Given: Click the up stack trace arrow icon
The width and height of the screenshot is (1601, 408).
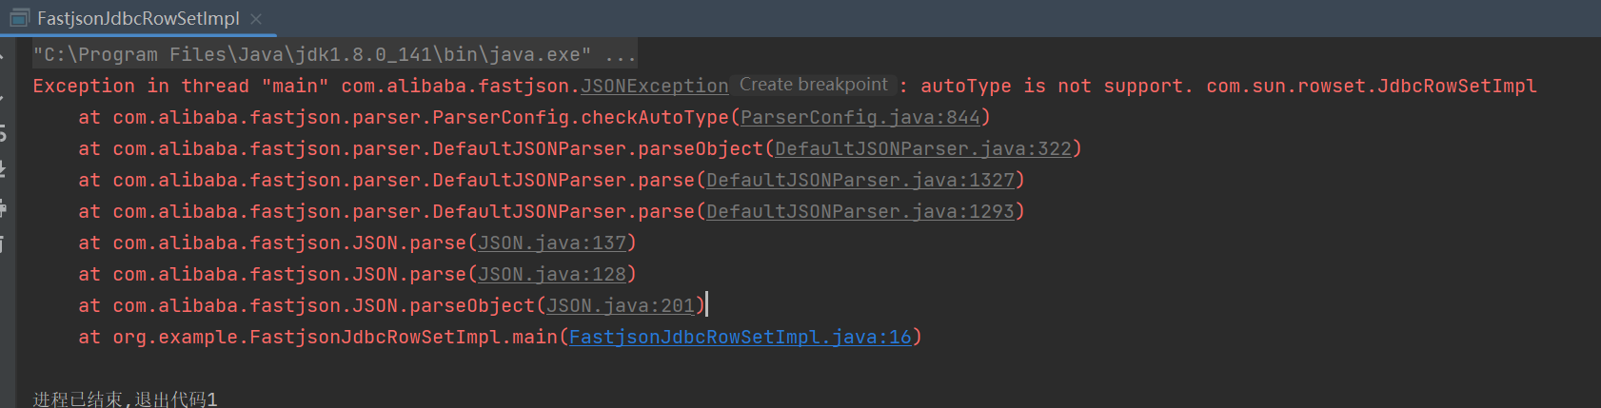Looking at the screenshot, I should tap(3, 55).
